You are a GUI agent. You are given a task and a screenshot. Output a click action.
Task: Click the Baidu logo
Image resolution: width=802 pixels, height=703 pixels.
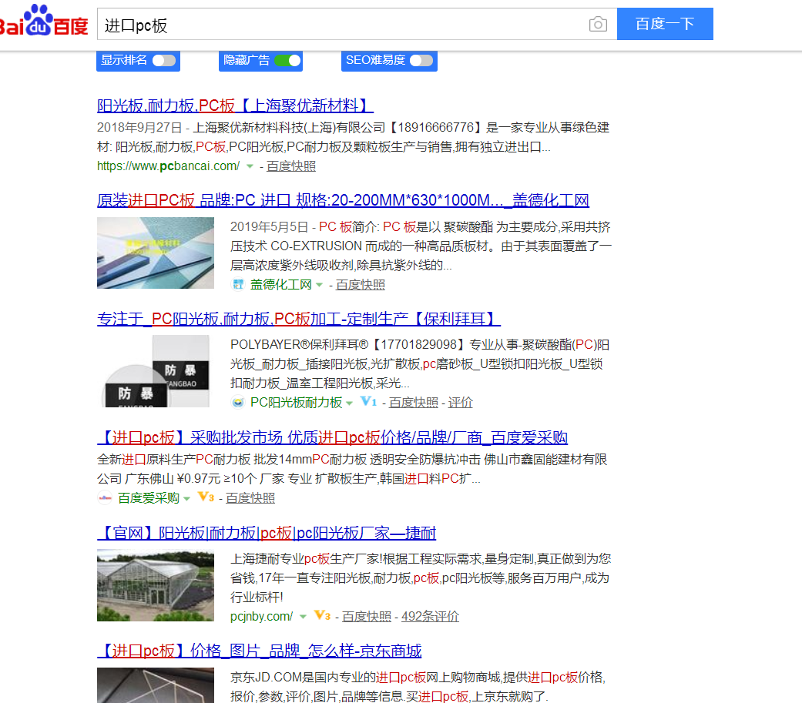44,21
